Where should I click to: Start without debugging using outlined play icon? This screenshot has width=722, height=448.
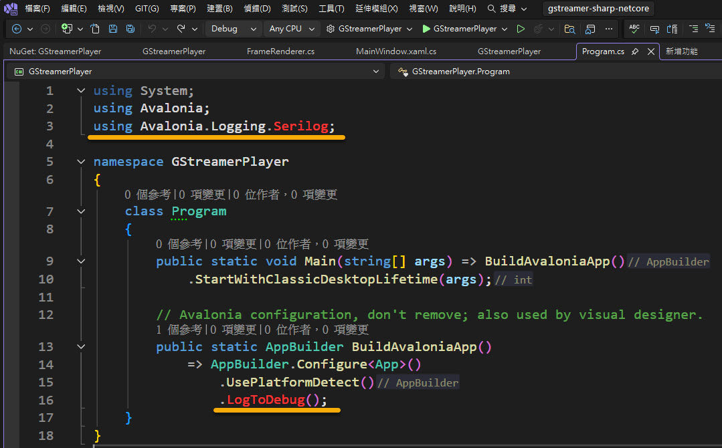point(521,29)
